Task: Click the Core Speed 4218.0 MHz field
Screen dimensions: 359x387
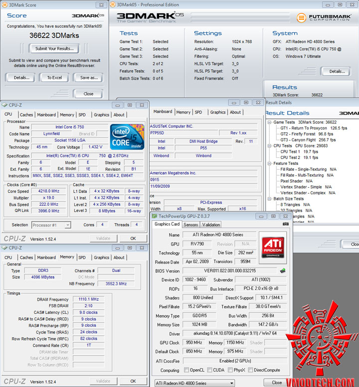Action: click(49, 191)
